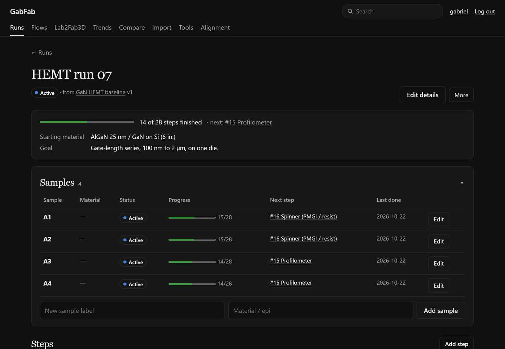Focus the Search field
This screenshot has height=349, width=505.
392,11
